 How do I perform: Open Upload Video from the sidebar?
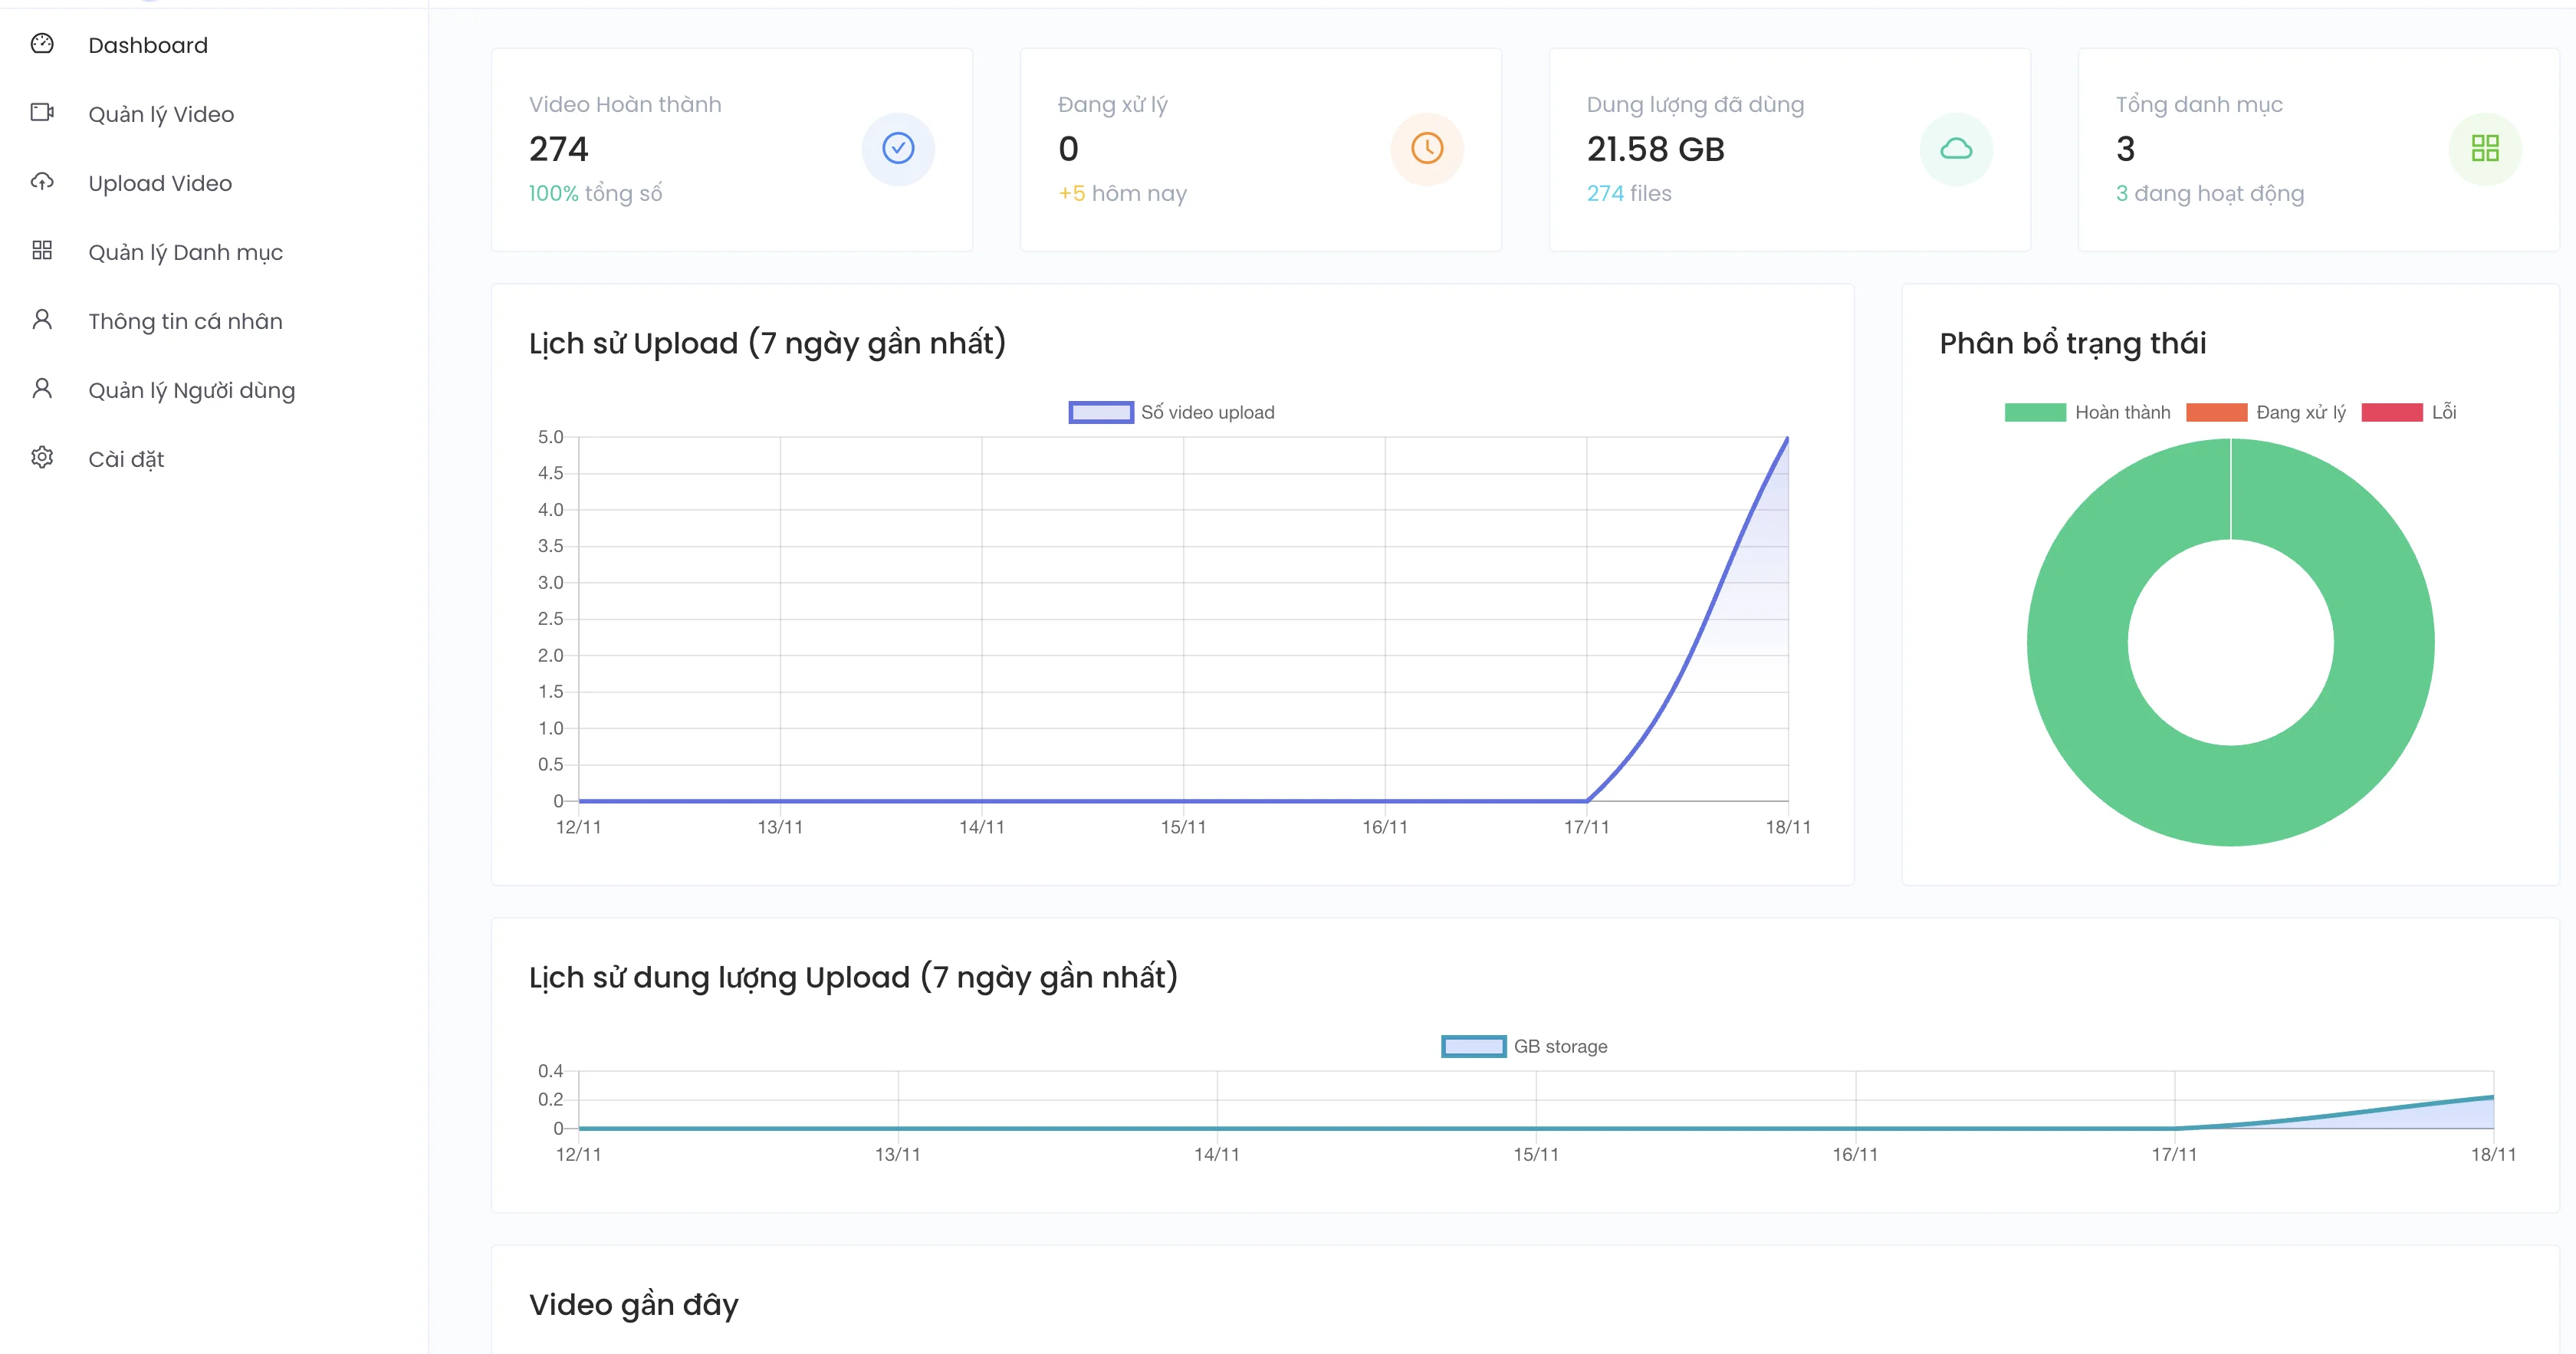tap(160, 182)
